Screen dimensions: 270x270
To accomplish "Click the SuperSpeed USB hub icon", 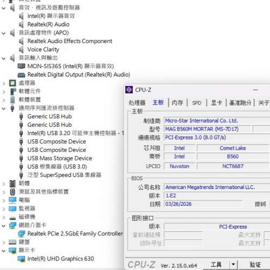I will tap(21, 175).
